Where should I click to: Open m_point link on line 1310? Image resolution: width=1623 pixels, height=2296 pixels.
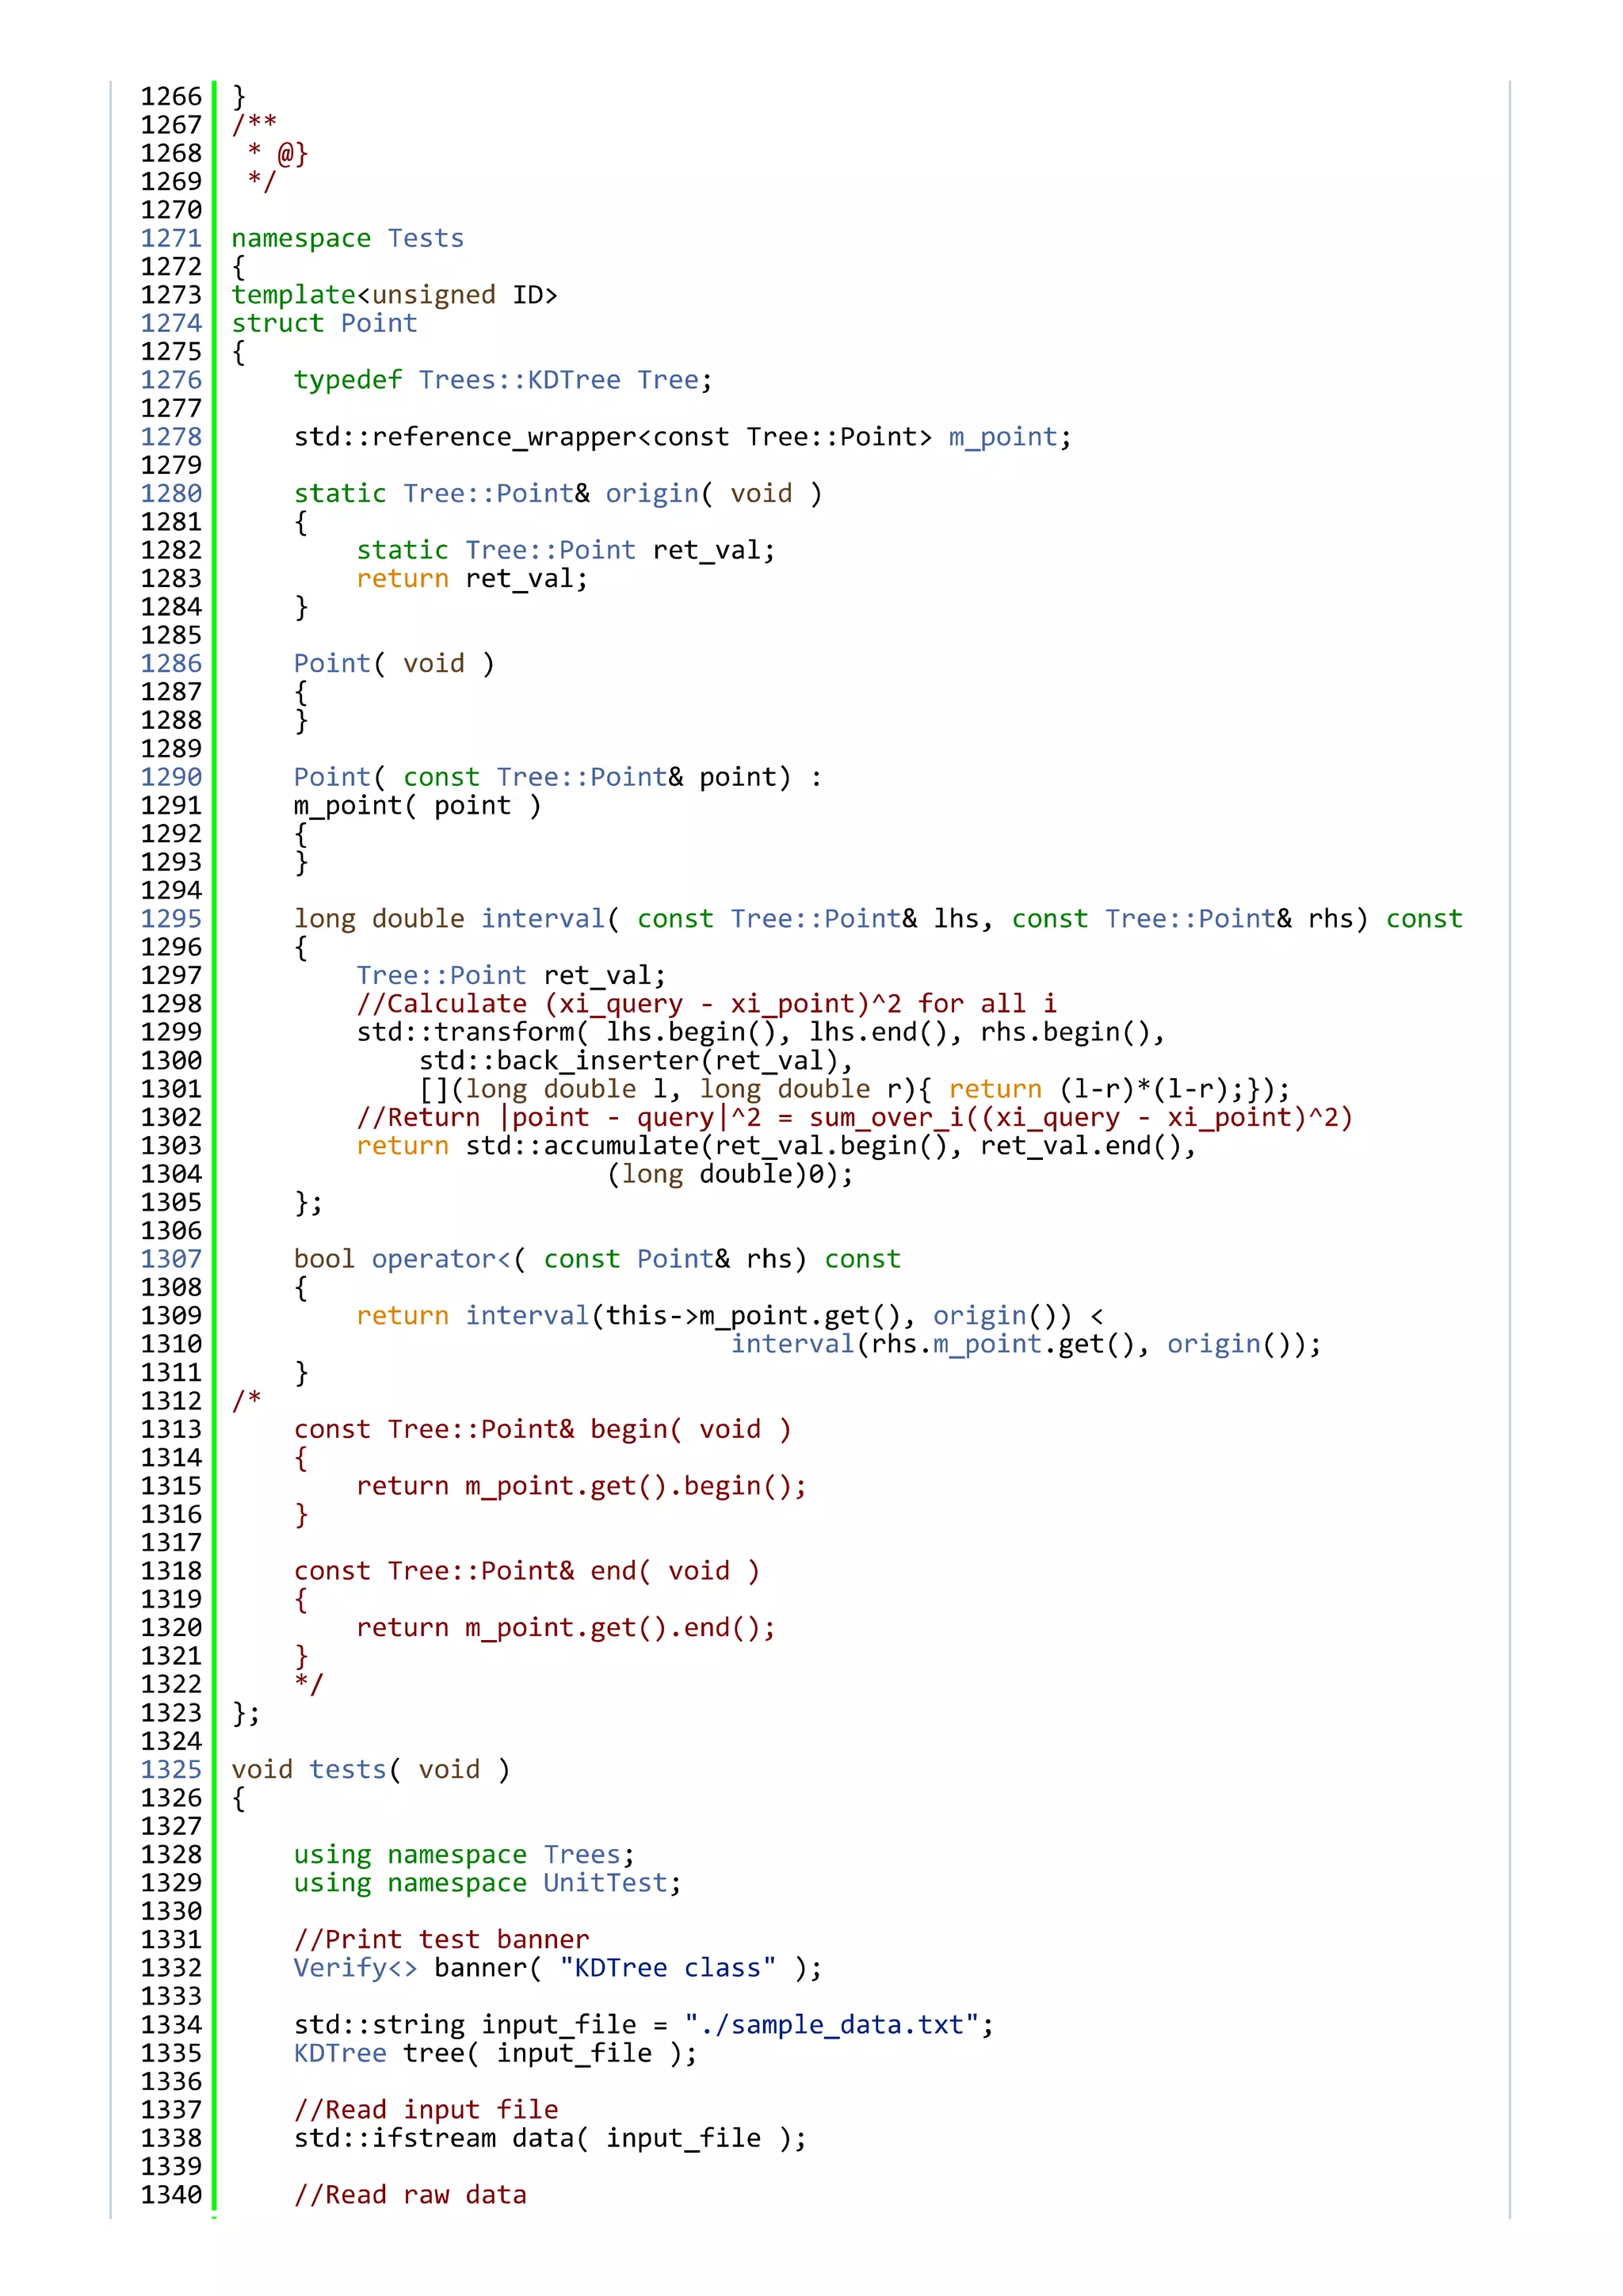988,1345
